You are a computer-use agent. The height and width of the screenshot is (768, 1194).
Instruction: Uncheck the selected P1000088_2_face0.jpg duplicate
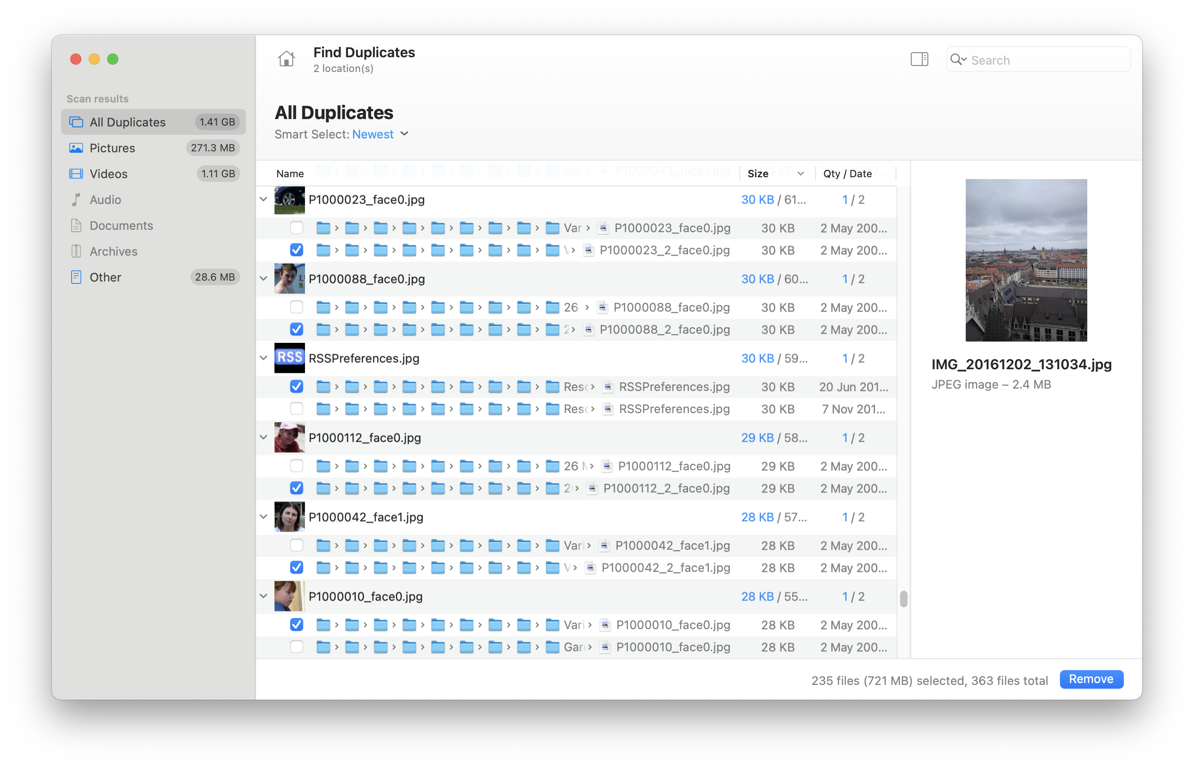point(297,329)
